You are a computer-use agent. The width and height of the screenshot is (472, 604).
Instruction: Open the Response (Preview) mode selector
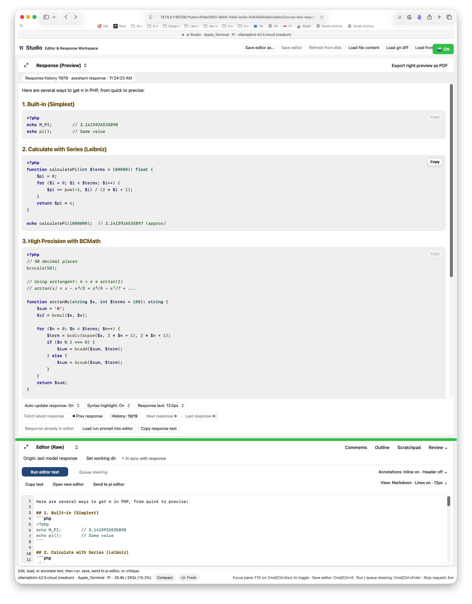[x=61, y=65]
